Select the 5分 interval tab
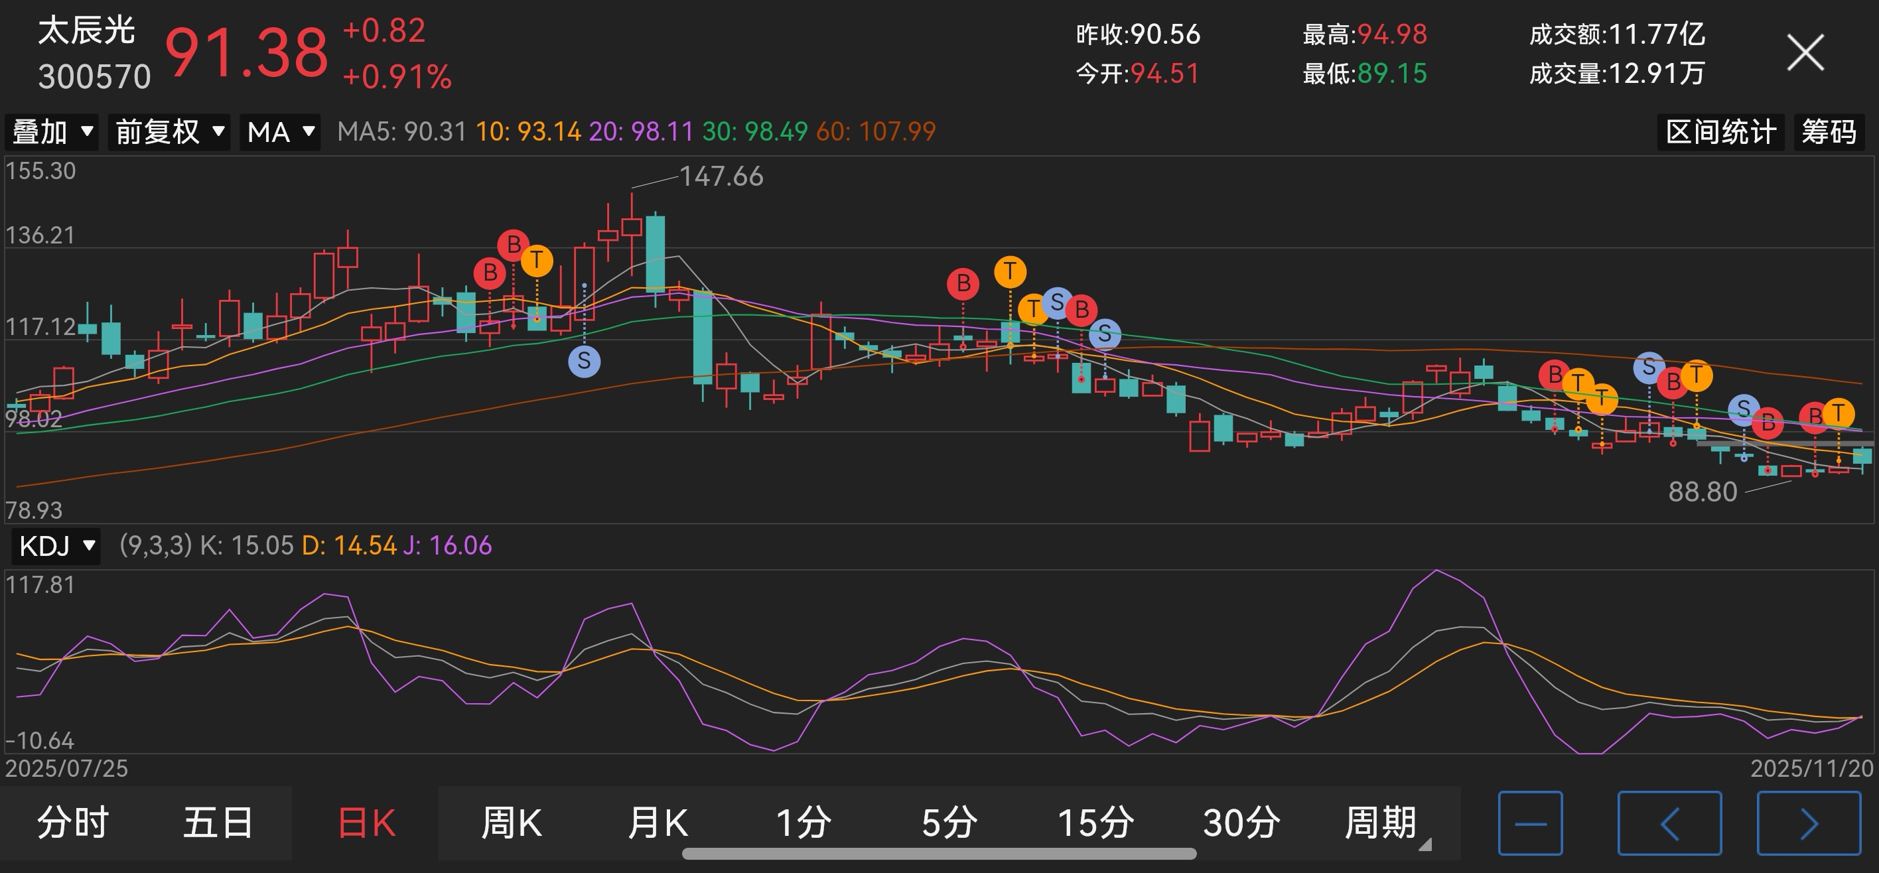Screen dimensions: 1879x873 (x=948, y=823)
